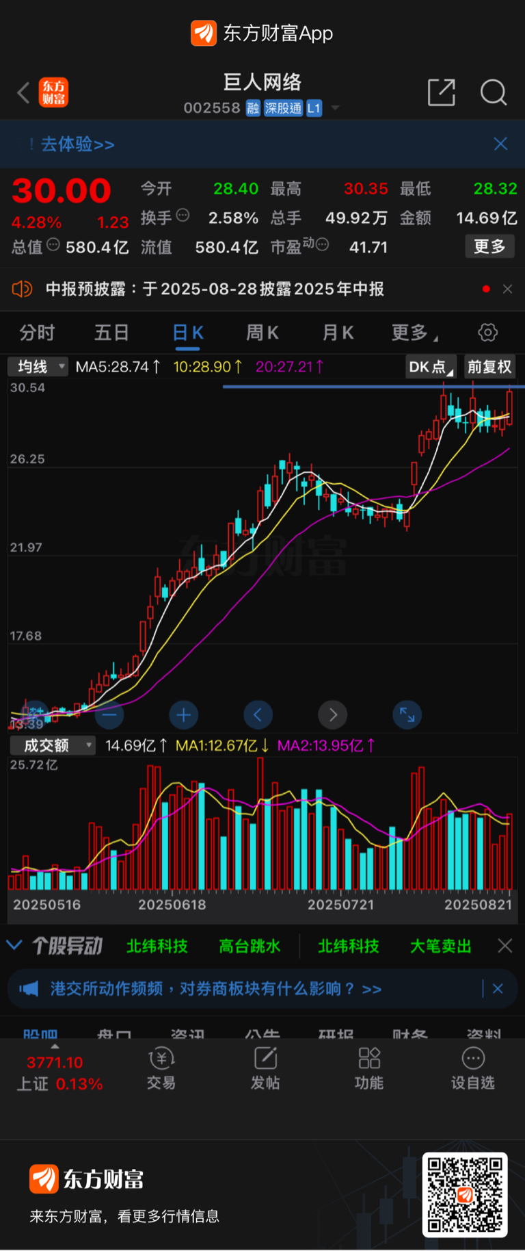
Task: Switch to the 分时 chart tab
Action: (x=37, y=333)
